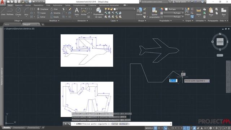
Task: Click the new drawing tab plus button
Action: pos(43,25)
